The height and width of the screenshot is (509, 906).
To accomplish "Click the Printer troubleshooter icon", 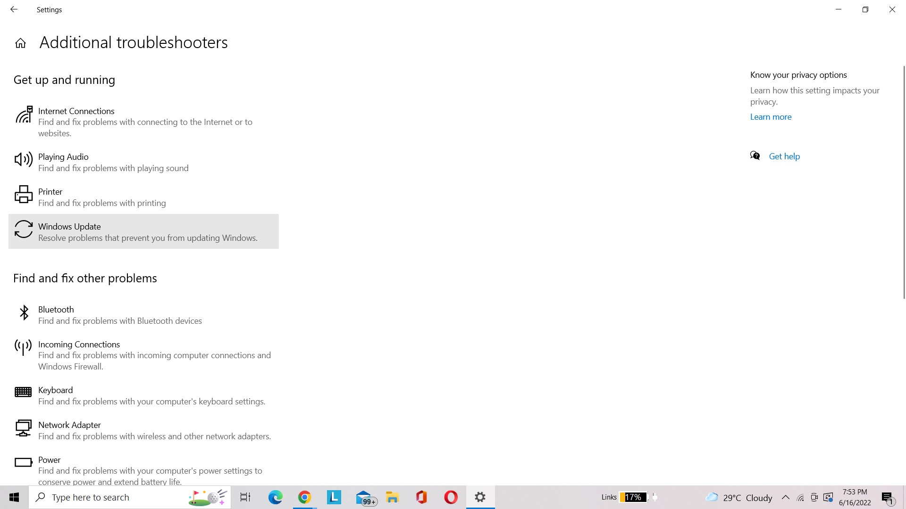I will pos(24,195).
